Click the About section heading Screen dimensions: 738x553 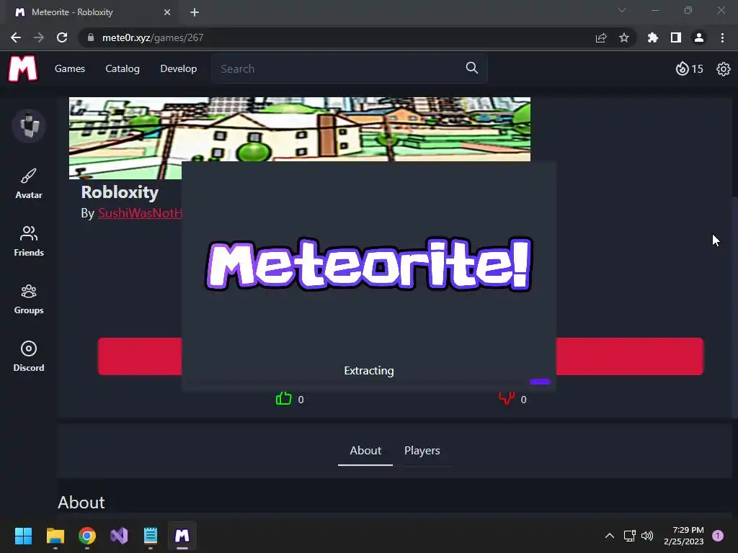point(81,502)
